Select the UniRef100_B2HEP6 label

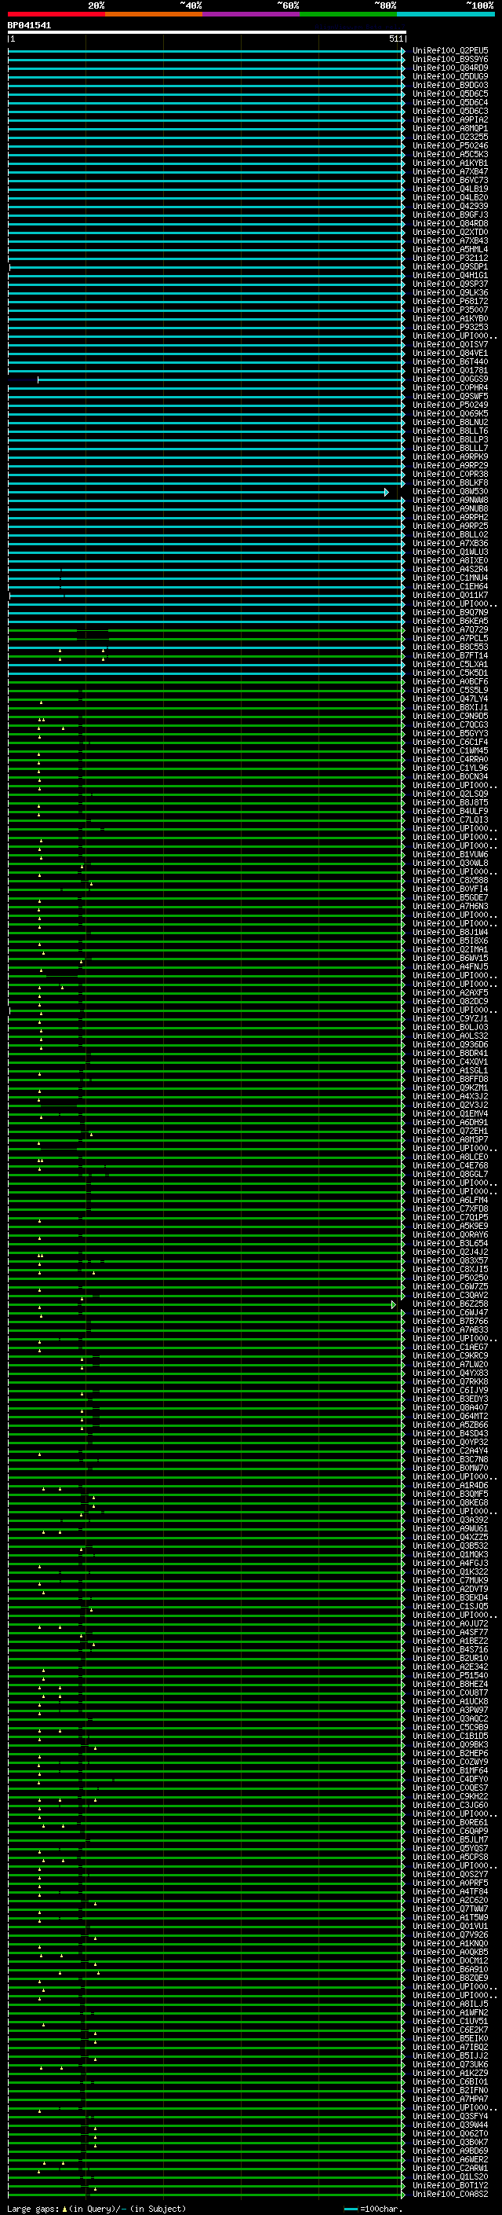(450, 1753)
